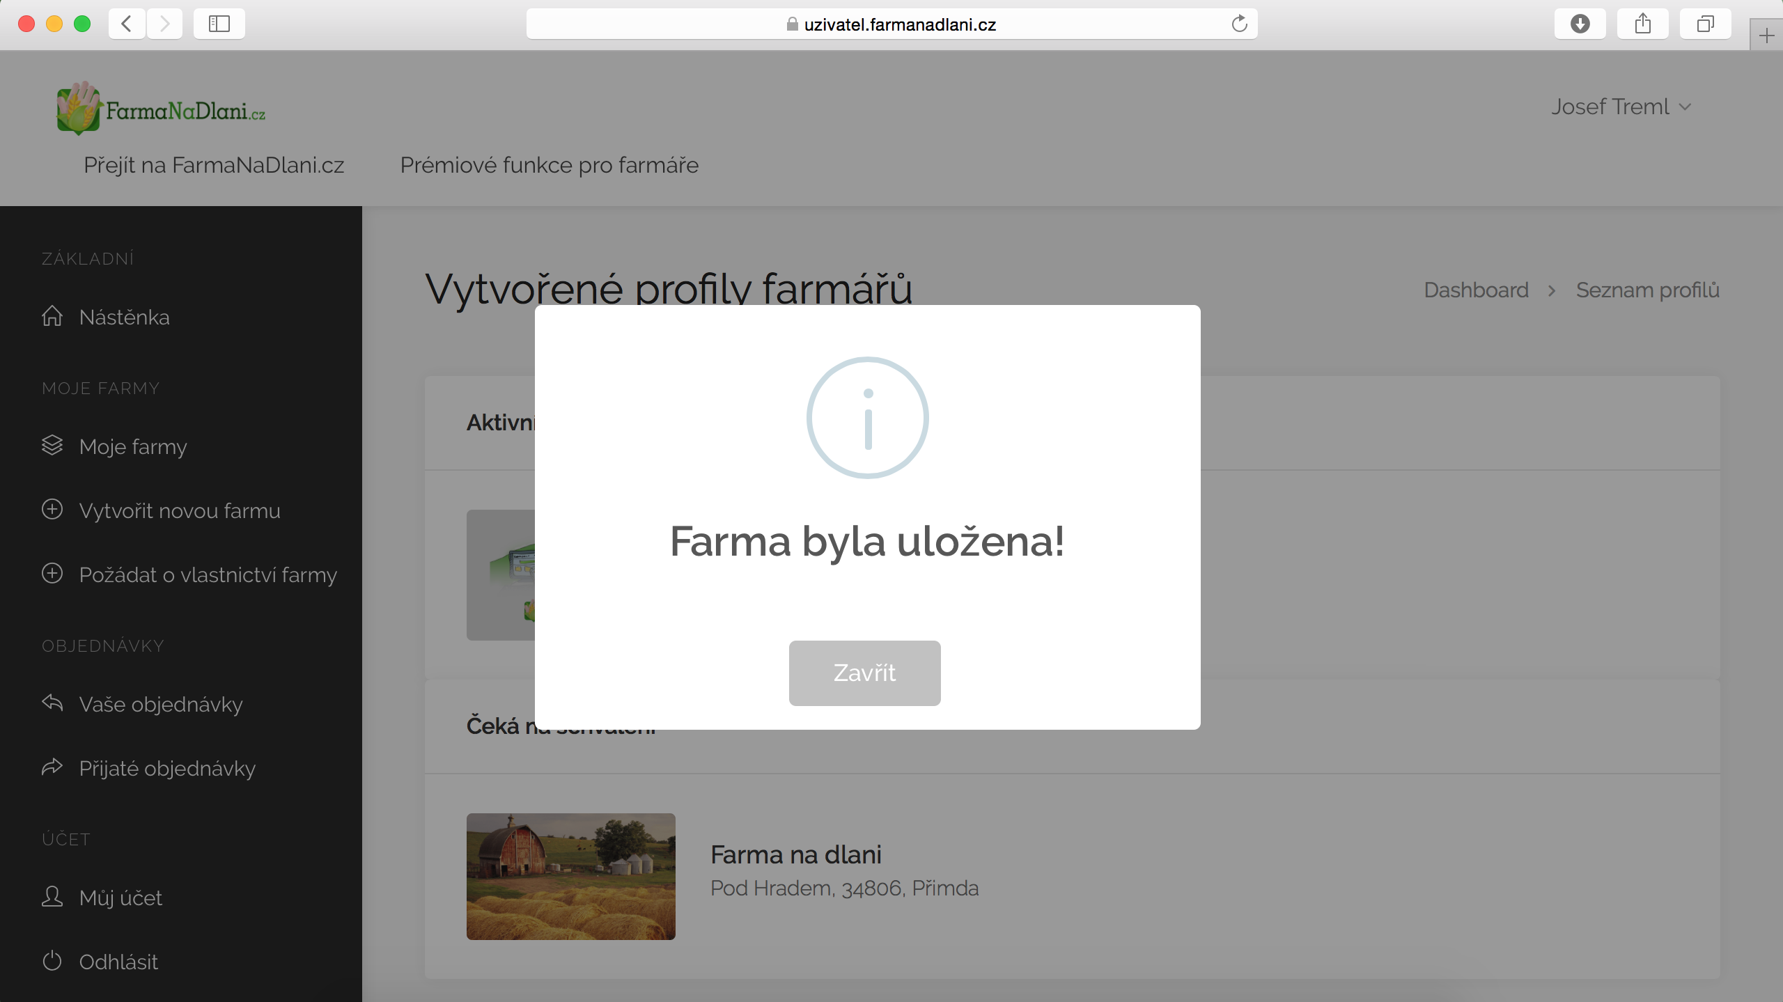Image resolution: width=1783 pixels, height=1002 pixels.
Task: Click the Farma na dlani profile title
Action: click(795, 854)
